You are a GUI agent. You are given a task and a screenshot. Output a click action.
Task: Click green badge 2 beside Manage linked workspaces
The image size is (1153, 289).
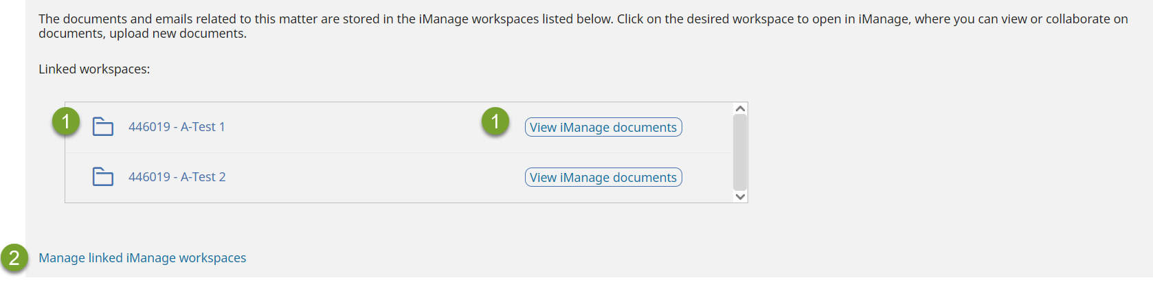(14, 258)
